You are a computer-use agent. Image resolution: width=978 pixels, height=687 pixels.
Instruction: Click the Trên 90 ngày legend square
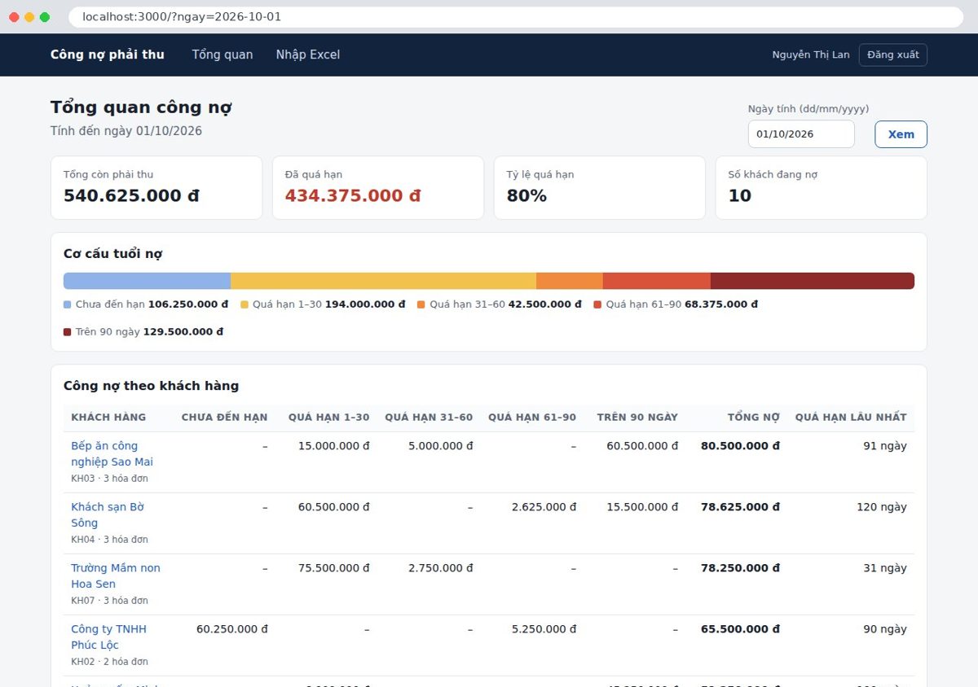tap(68, 332)
